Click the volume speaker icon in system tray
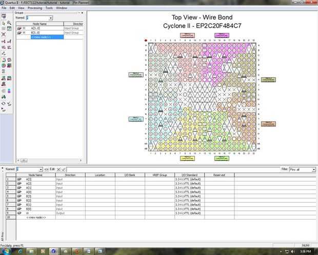318x255 pixels. click(293, 251)
